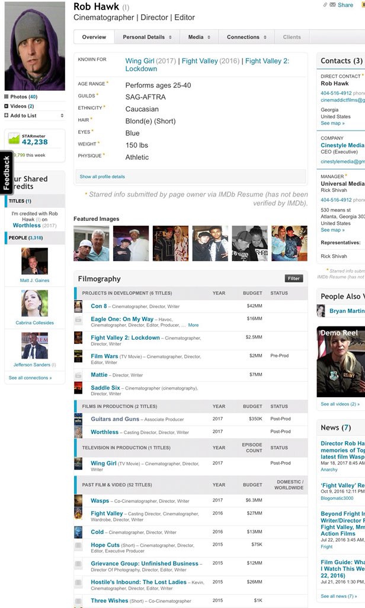
Task: Open the Jefferson Sanders photo
Action: [x=34, y=346]
